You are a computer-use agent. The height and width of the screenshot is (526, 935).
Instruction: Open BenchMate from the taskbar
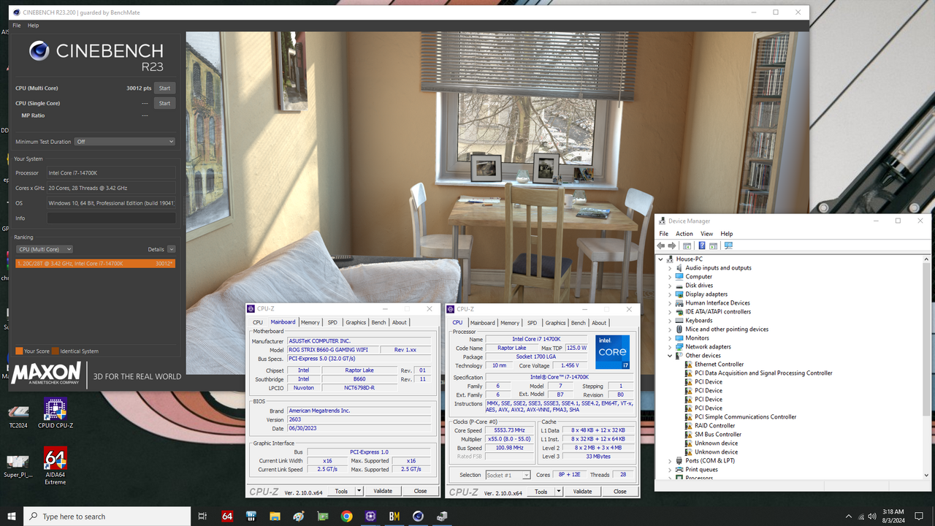pyautogui.click(x=394, y=516)
